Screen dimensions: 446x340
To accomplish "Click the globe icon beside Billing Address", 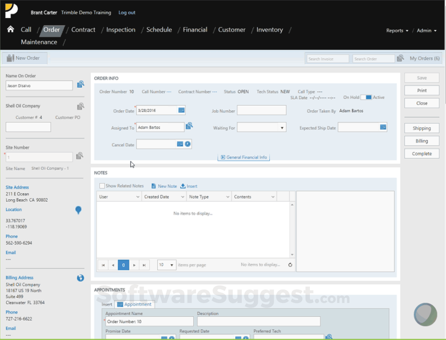I will (80, 278).
